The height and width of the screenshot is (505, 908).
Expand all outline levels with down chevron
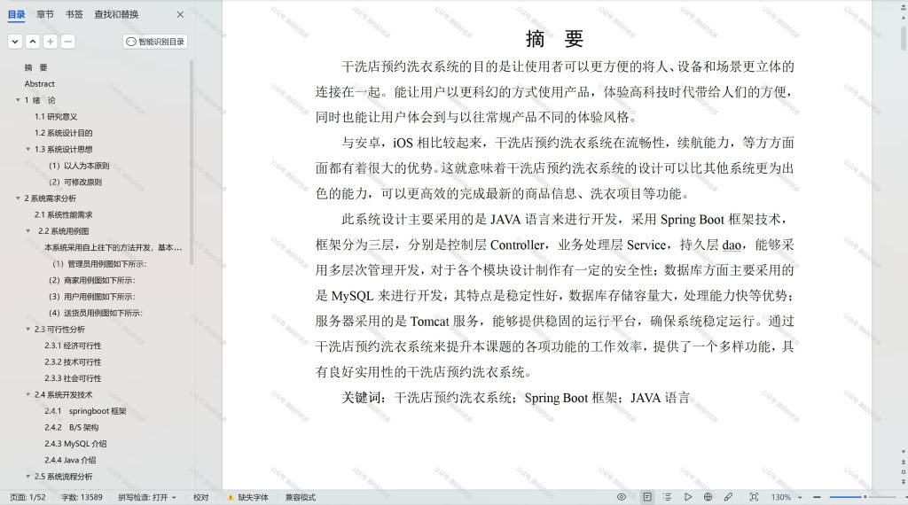click(x=15, y=42)
